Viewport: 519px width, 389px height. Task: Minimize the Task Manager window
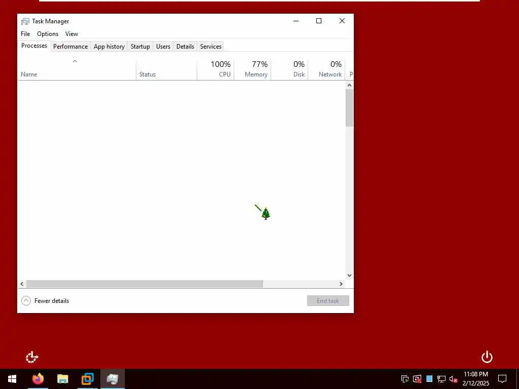[x=296, y=21]
